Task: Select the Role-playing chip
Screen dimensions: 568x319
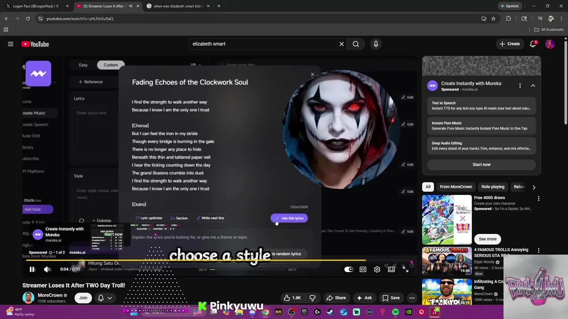Action: point(493,187)
